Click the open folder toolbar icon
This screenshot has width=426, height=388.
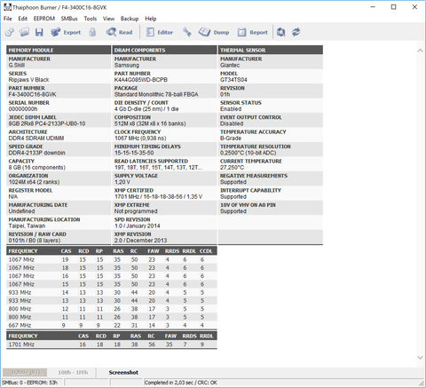pos(24,32)
